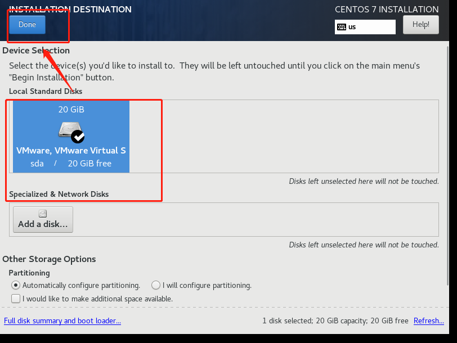Click the 'Local Standard Disks' heading
Screen dimensions: 457x343
click(46, 91)
